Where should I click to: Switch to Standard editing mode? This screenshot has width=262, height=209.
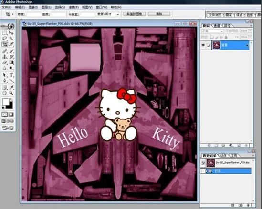point(4,114)
